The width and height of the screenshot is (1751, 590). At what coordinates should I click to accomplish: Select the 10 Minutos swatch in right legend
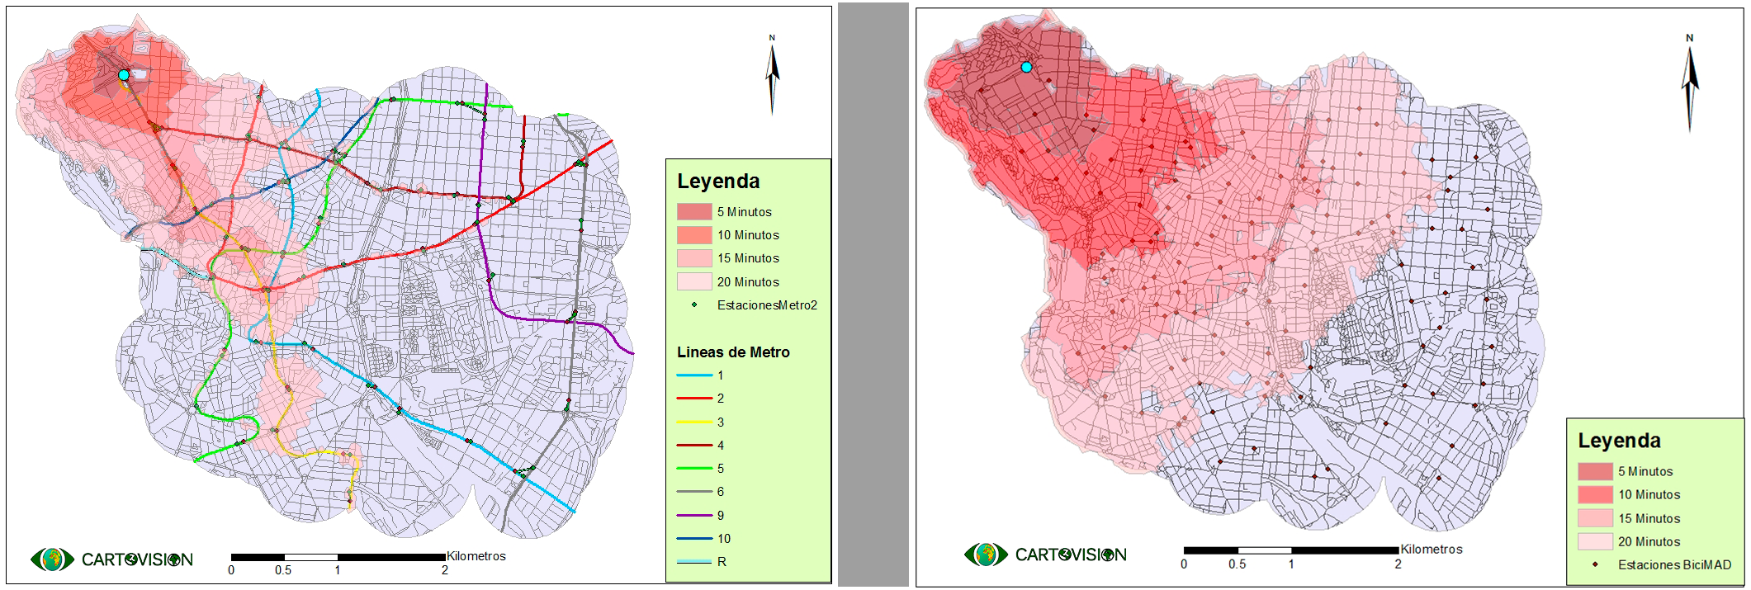point(1595,494)
